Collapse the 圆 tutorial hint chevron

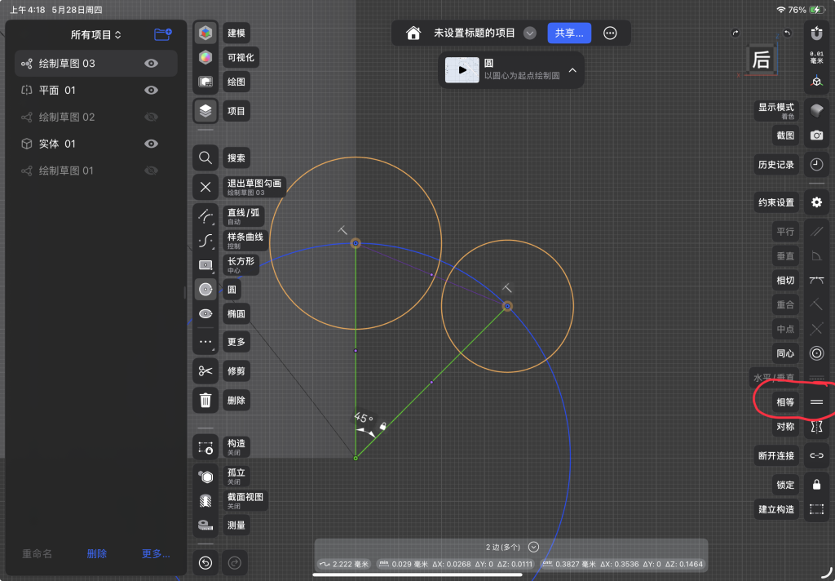coord(572,70)
